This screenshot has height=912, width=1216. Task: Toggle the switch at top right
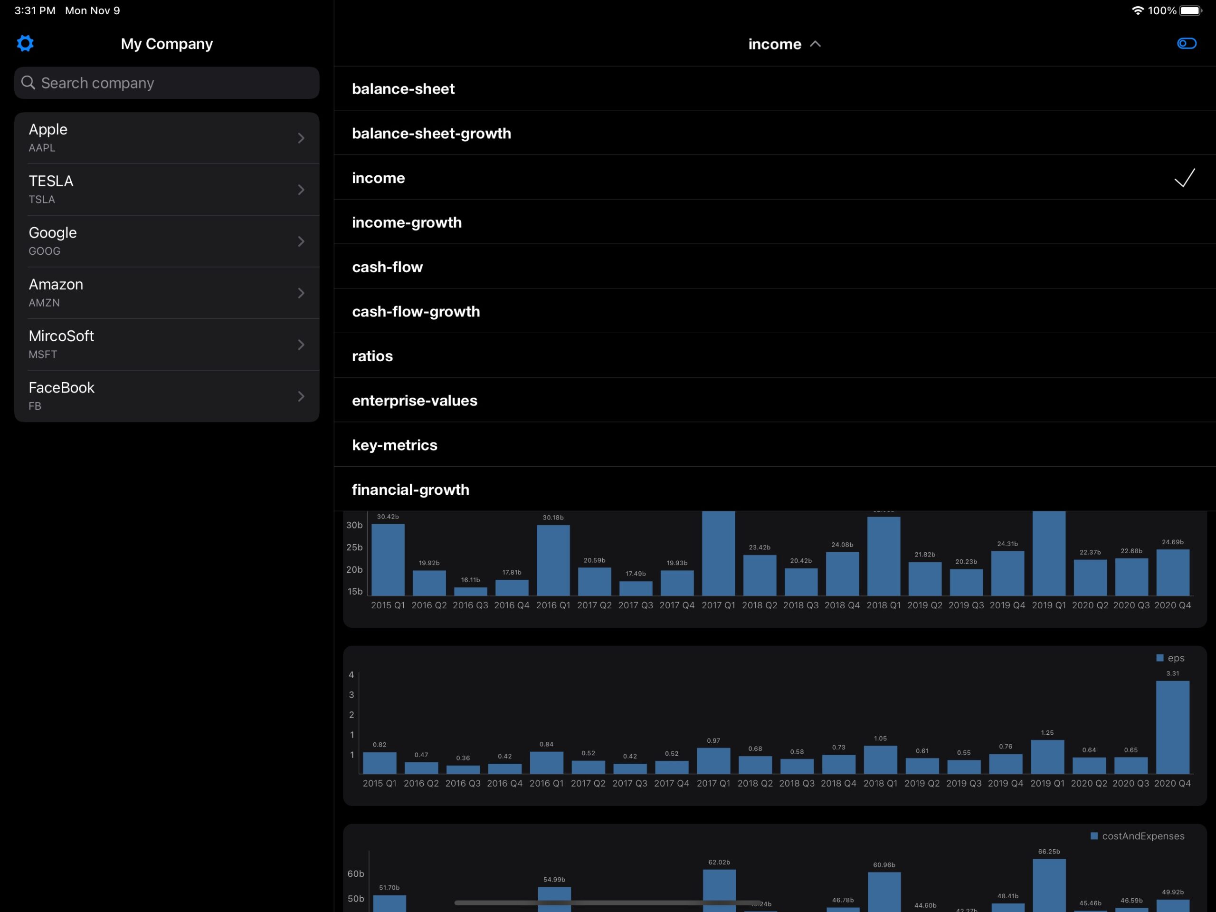1187,43
